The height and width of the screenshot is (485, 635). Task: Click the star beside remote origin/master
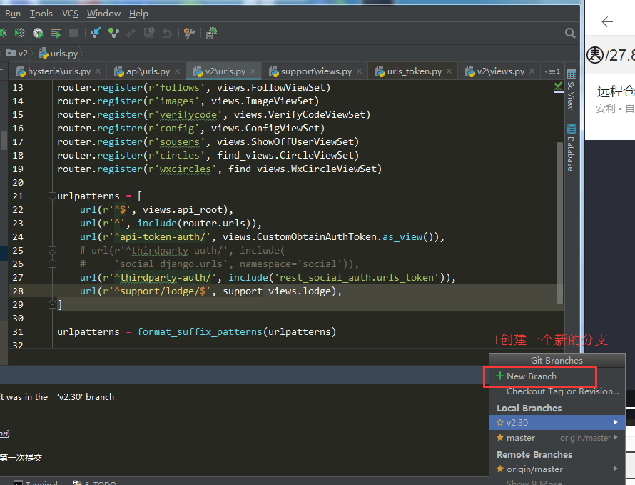[x=500, y=469]
